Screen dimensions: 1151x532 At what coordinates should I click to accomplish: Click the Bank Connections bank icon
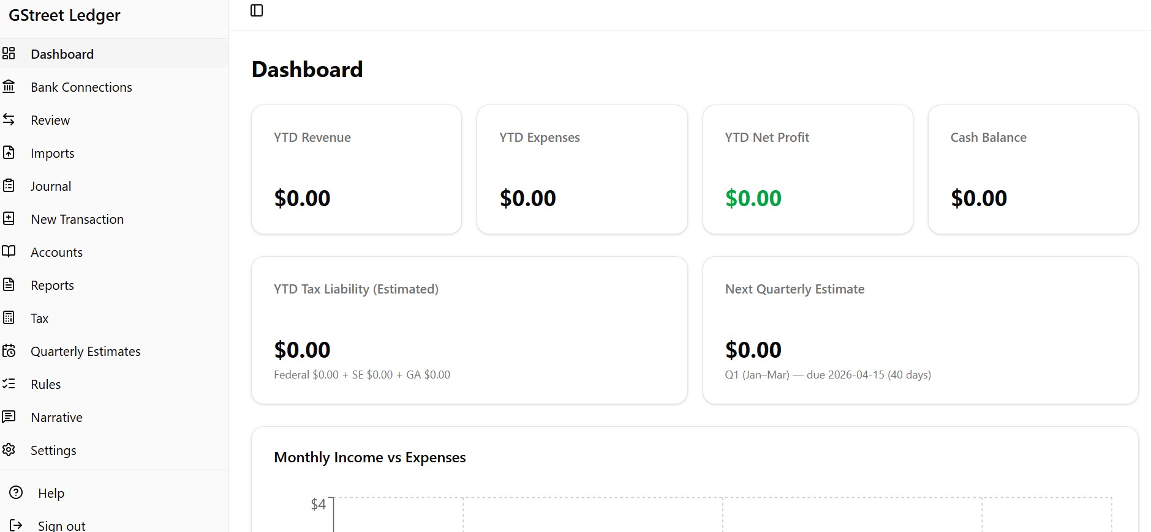pos(9,86)
